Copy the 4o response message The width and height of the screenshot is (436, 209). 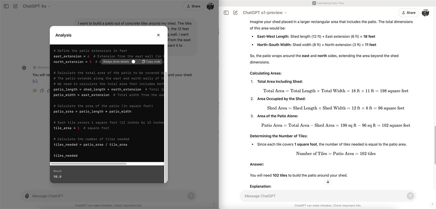coord(42,91)
